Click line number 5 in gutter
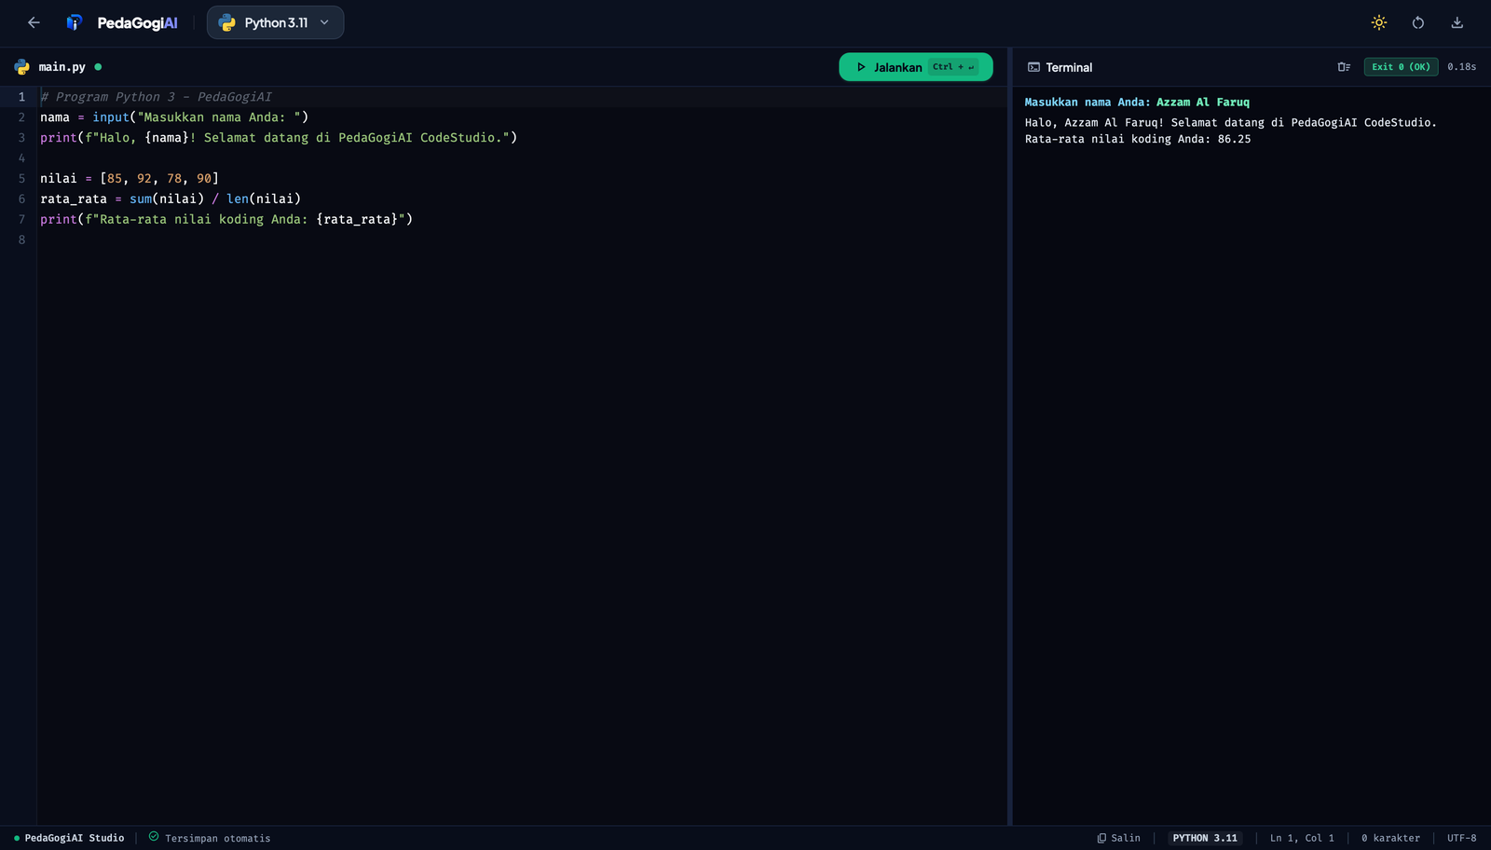 [21, 178]
